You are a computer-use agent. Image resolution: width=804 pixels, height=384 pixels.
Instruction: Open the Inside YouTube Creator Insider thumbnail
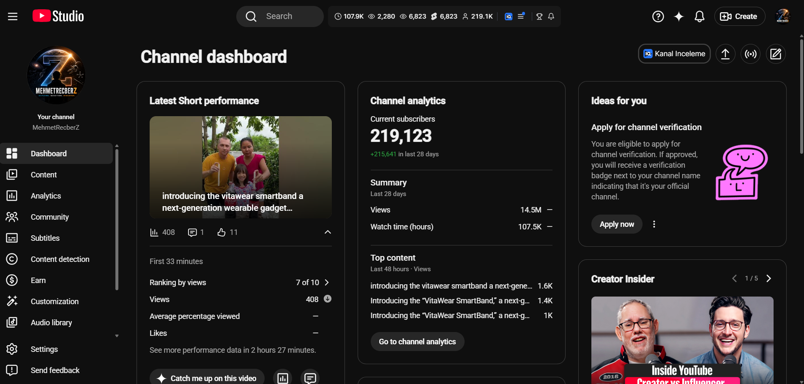pyautogui.click(x=682, y=340)
